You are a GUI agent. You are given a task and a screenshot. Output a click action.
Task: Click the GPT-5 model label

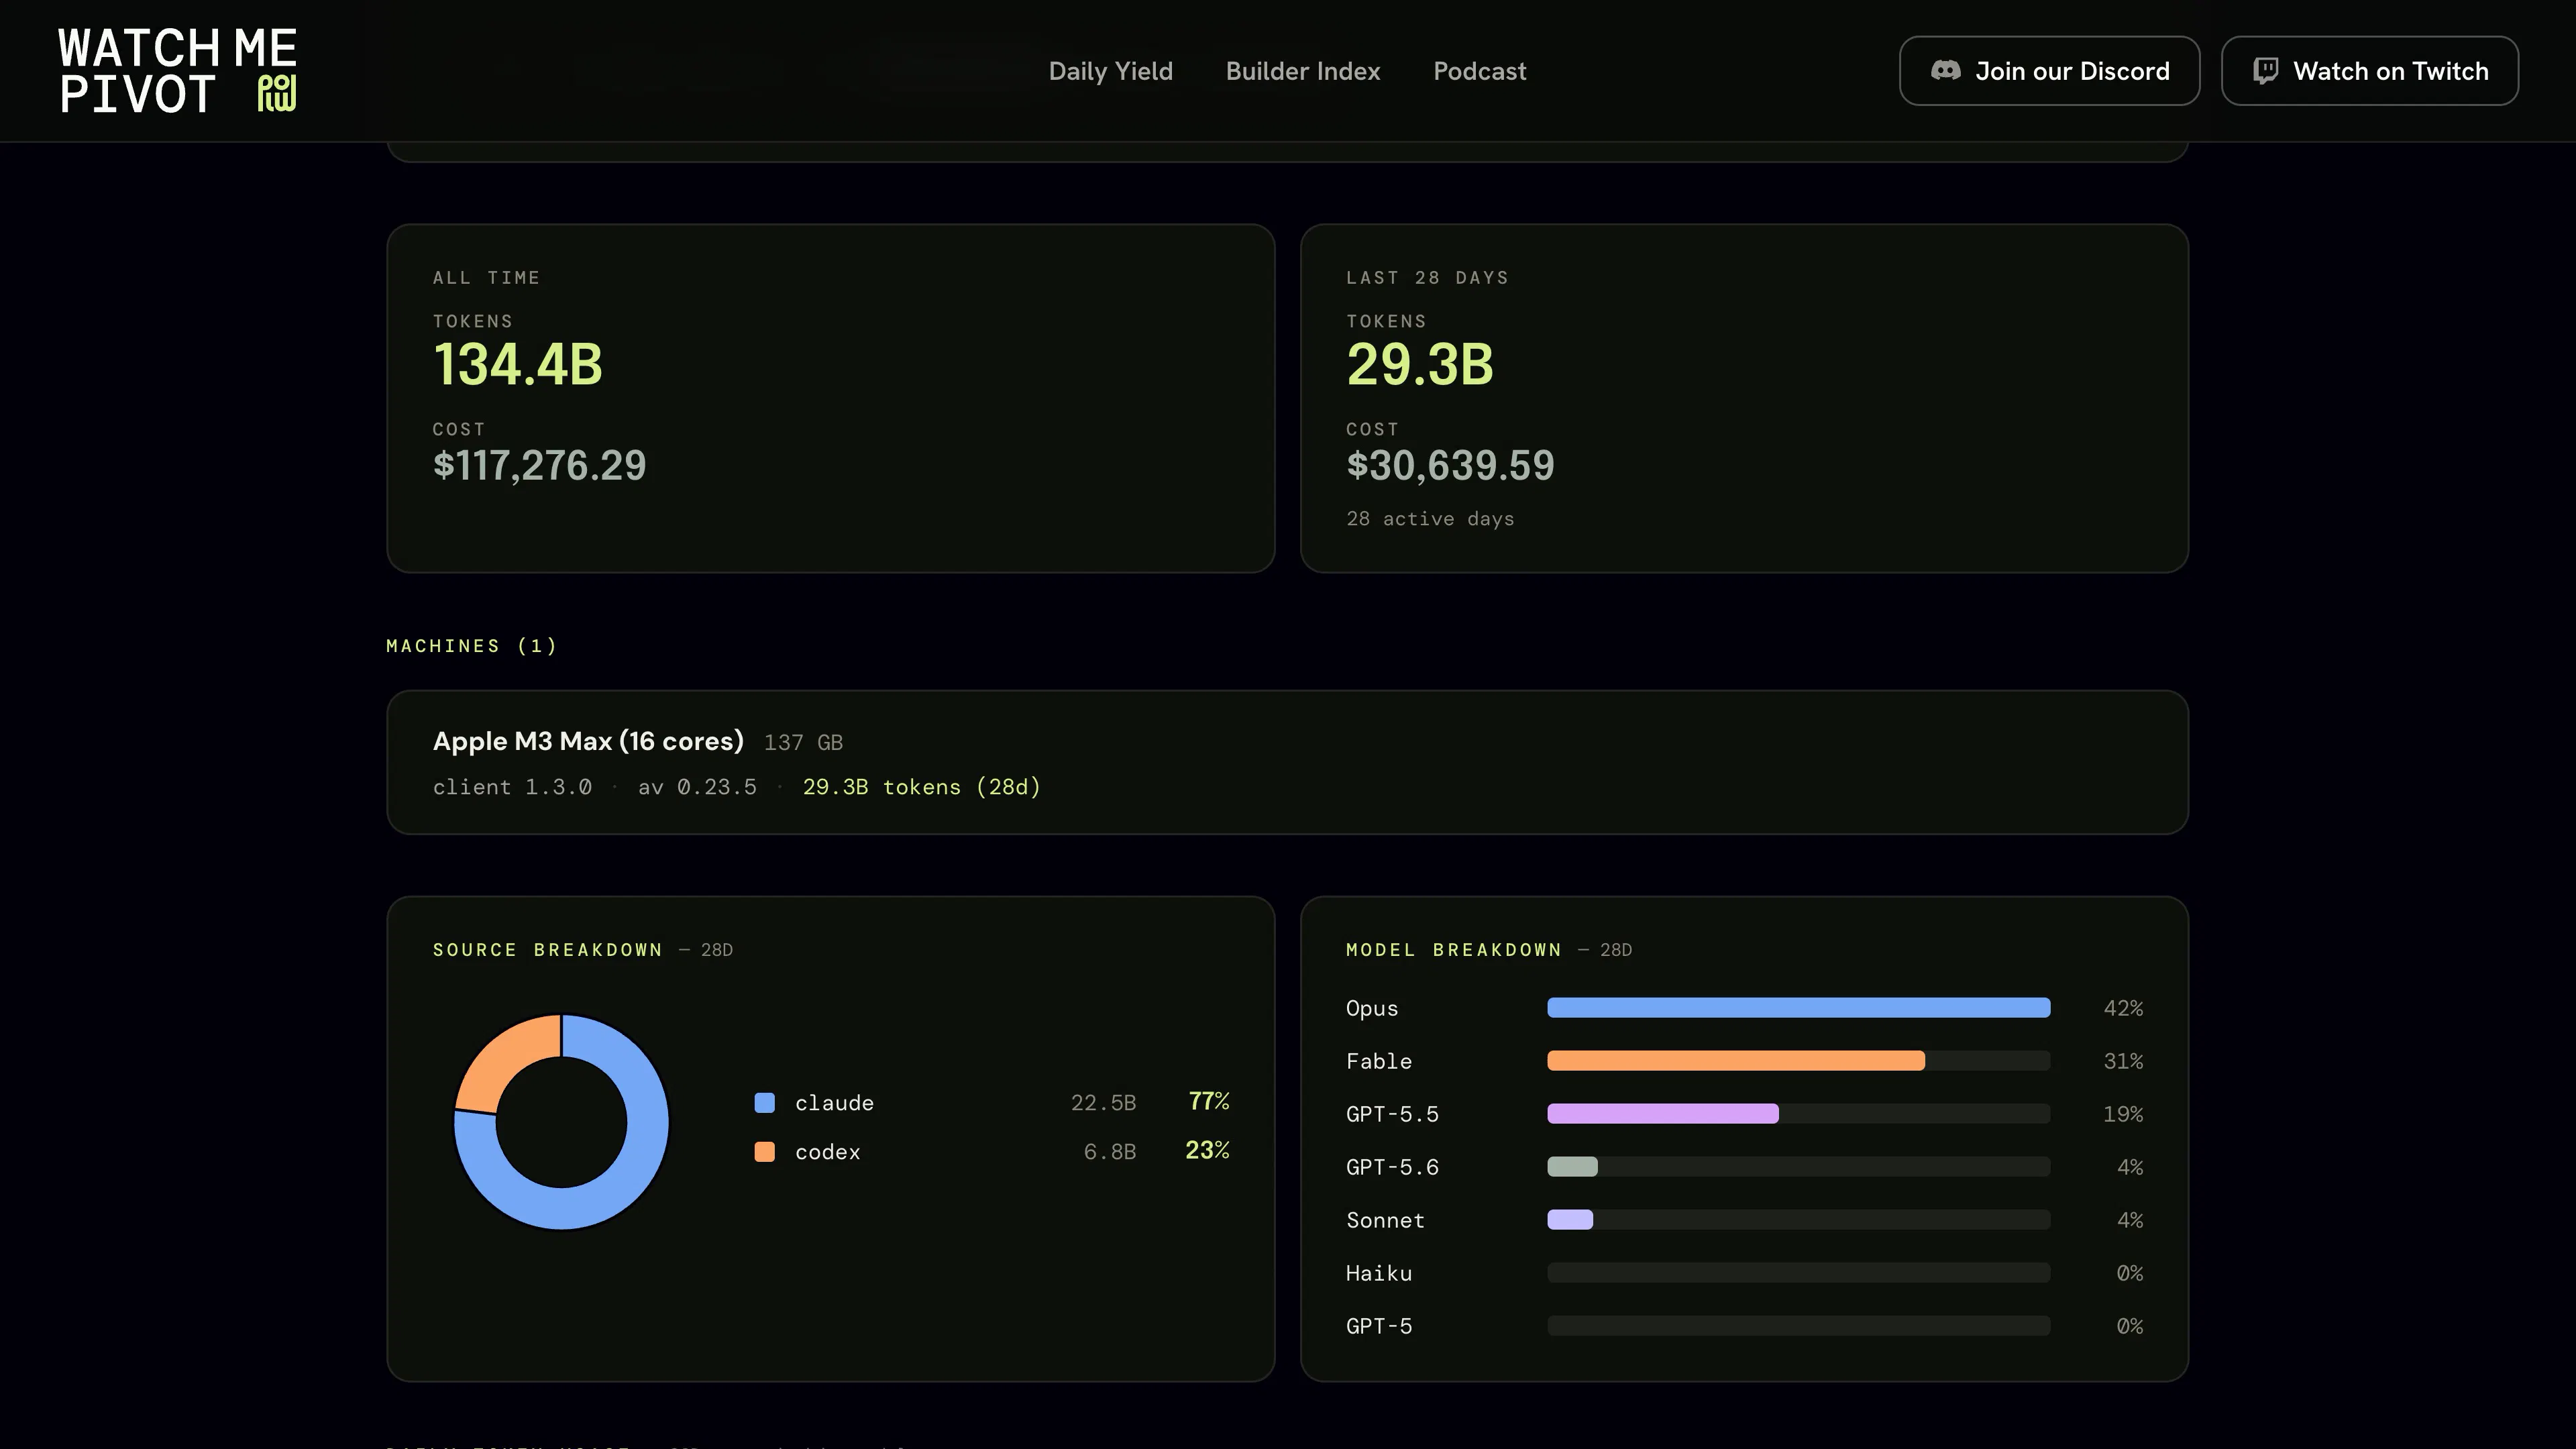point(1379,1326)
